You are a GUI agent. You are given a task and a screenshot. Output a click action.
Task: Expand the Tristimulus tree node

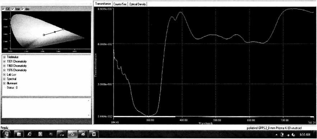click(4, 57)
